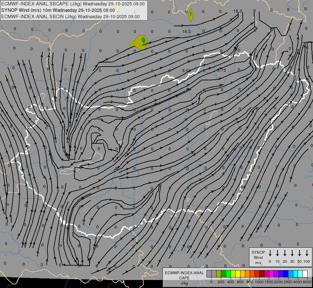The width and height of the screenshot is (313, 288).
Task: Click the 5 m/s wind arrow in legend
Action: tap(270, 253)
